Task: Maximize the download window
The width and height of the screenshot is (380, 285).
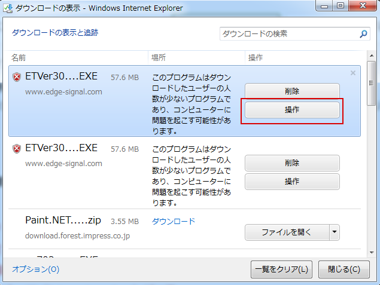Action: (x=341, y=6)
